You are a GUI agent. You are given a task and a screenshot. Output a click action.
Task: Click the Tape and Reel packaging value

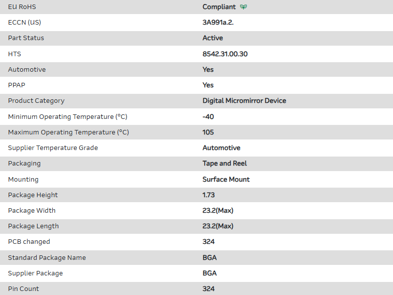tap(224, 164)
